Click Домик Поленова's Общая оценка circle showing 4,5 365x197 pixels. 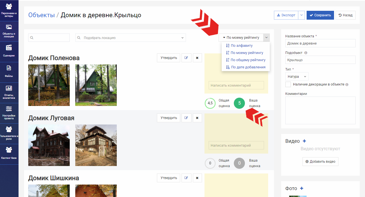[x=210, y=103]
